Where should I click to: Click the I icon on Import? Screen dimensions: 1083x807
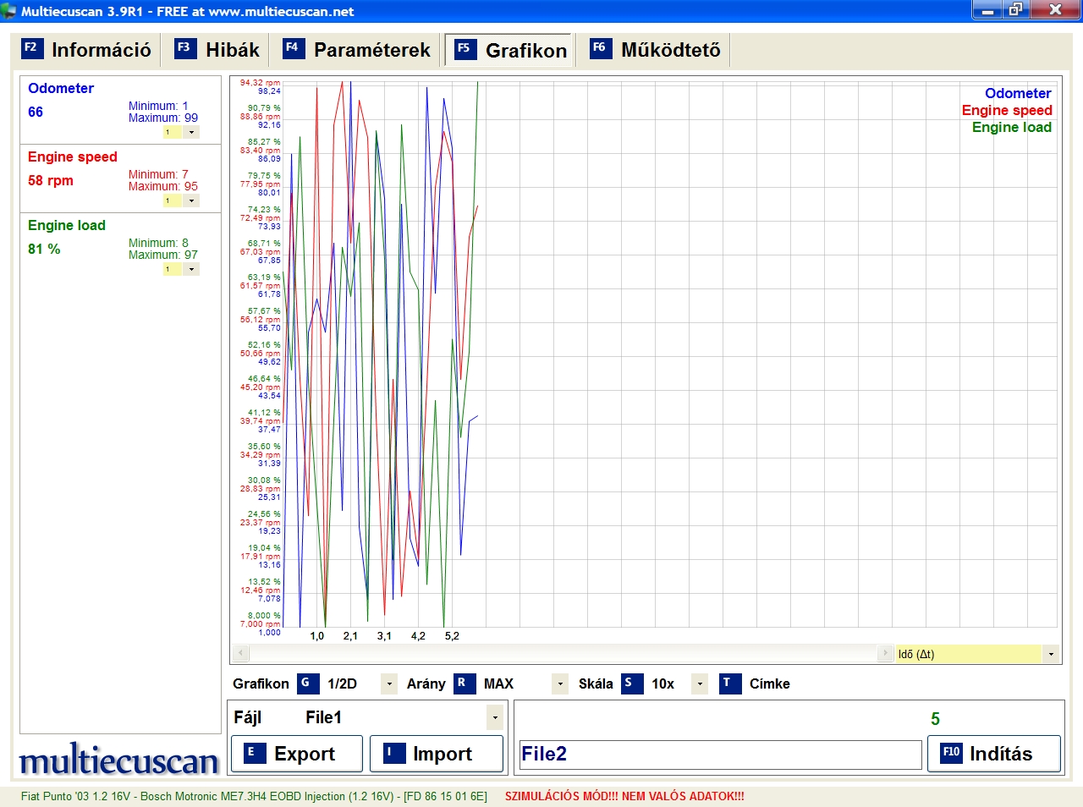pyautogui.click(x=393, y=753)
